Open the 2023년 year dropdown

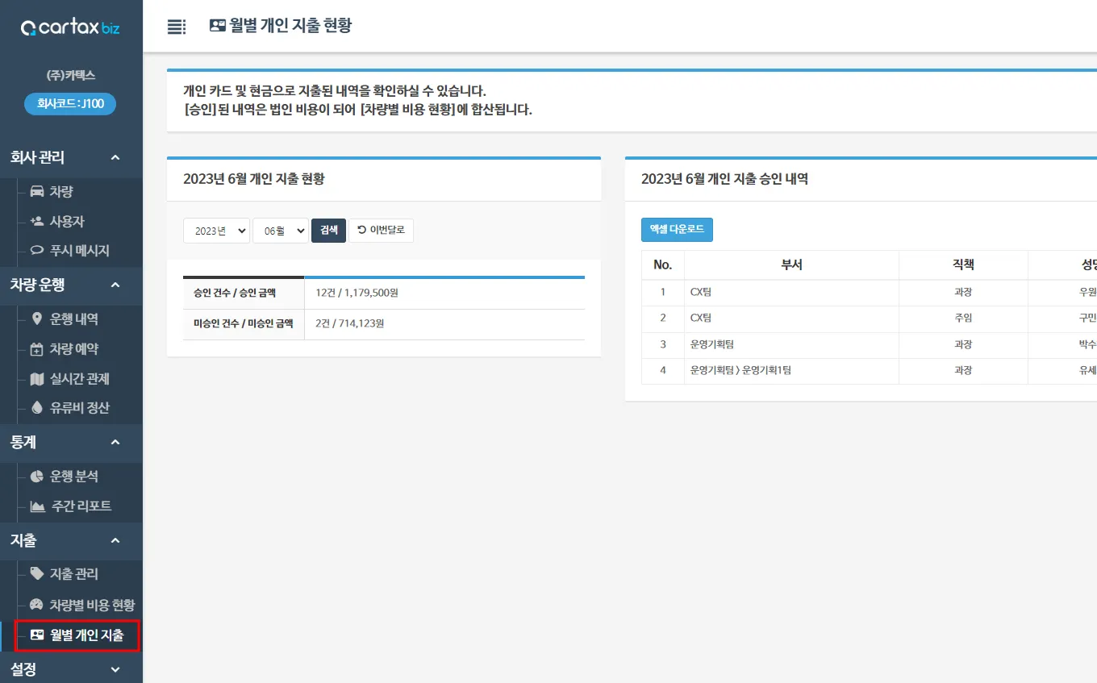coord(216,231)
